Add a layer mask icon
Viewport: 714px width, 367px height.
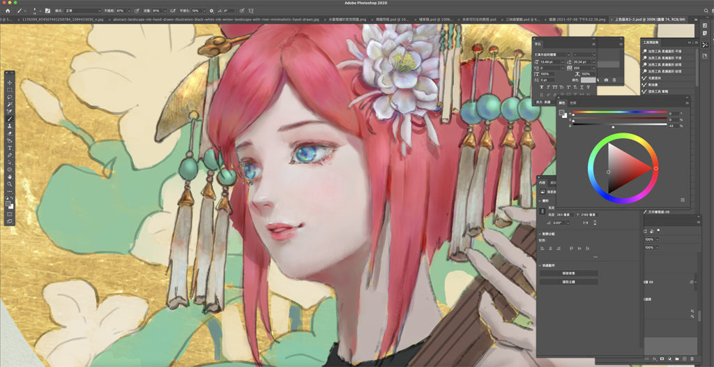[662, 359]
